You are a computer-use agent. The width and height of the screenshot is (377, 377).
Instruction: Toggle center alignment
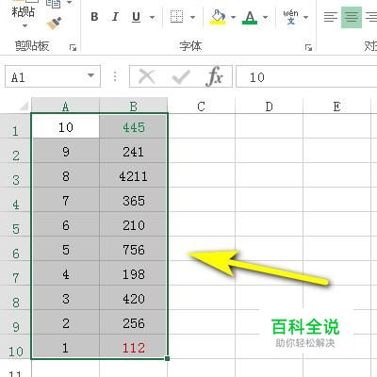352,17
